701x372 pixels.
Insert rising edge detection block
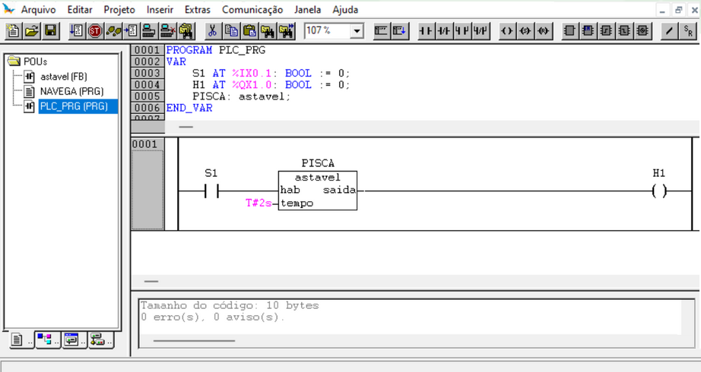(x=606, y=31)
